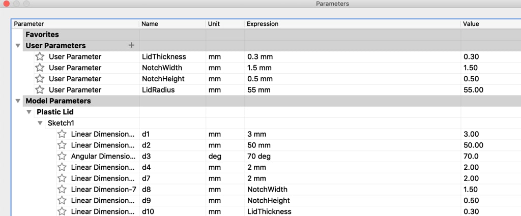
Task: Star the d8 Linear Dimension-7 row
Action: point(62,189)
